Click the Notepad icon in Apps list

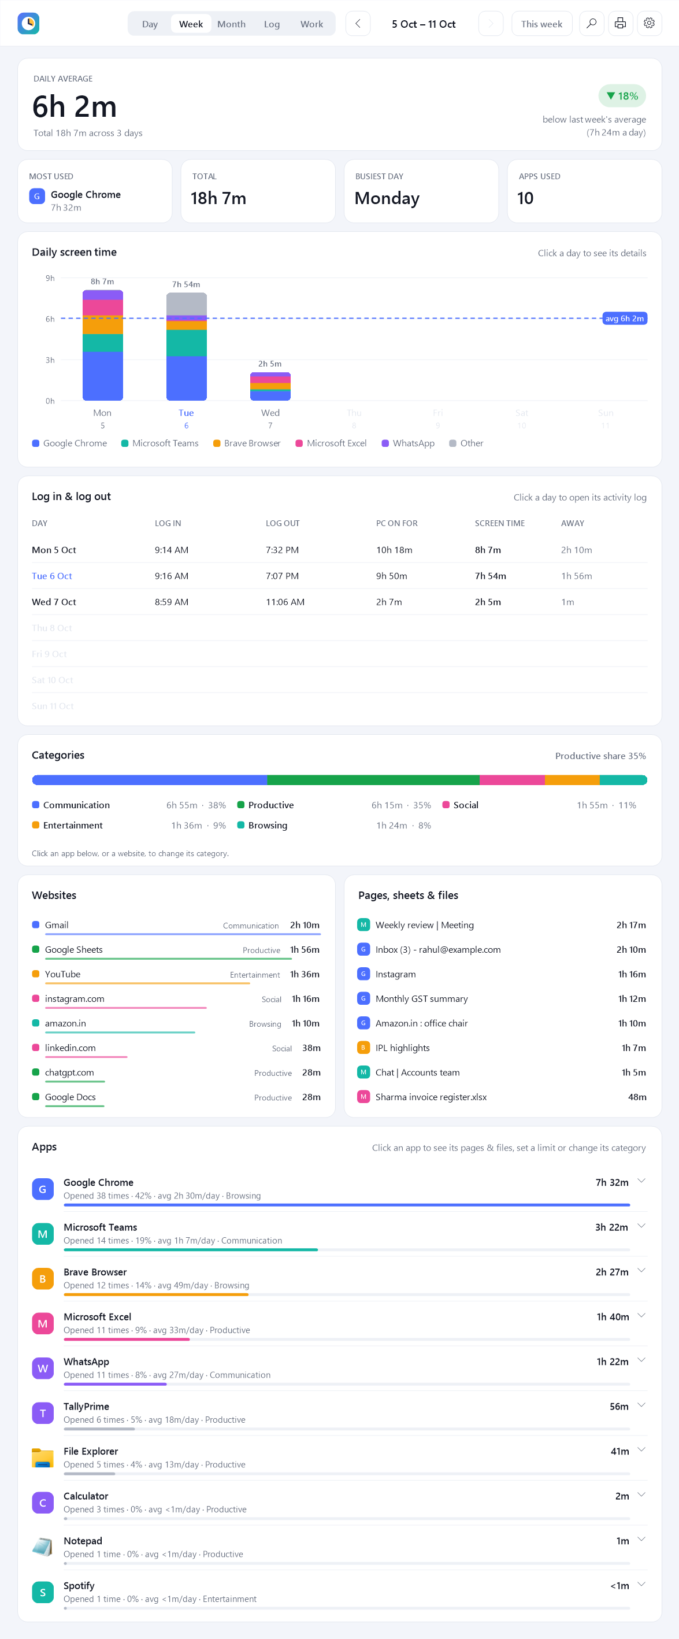click(x=43, y=1548)
